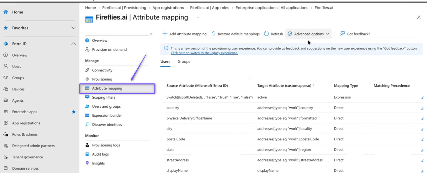Click the Discover identities search icon
The width and height of the screenshot is (427, 173).
pos(87,124)
